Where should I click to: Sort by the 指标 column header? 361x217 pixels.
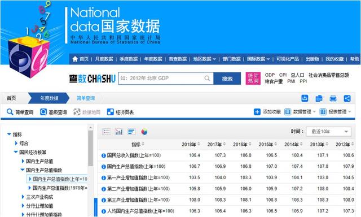[138, 144]
